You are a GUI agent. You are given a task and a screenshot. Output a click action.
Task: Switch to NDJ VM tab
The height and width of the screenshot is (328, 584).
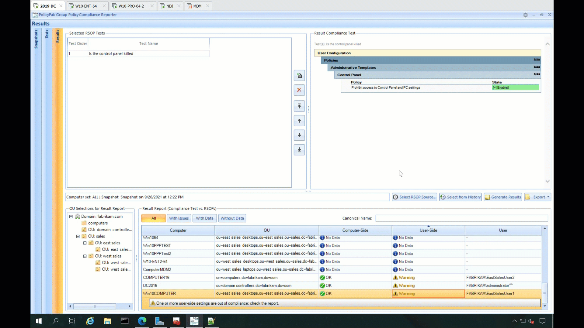(x=170, y=6)
